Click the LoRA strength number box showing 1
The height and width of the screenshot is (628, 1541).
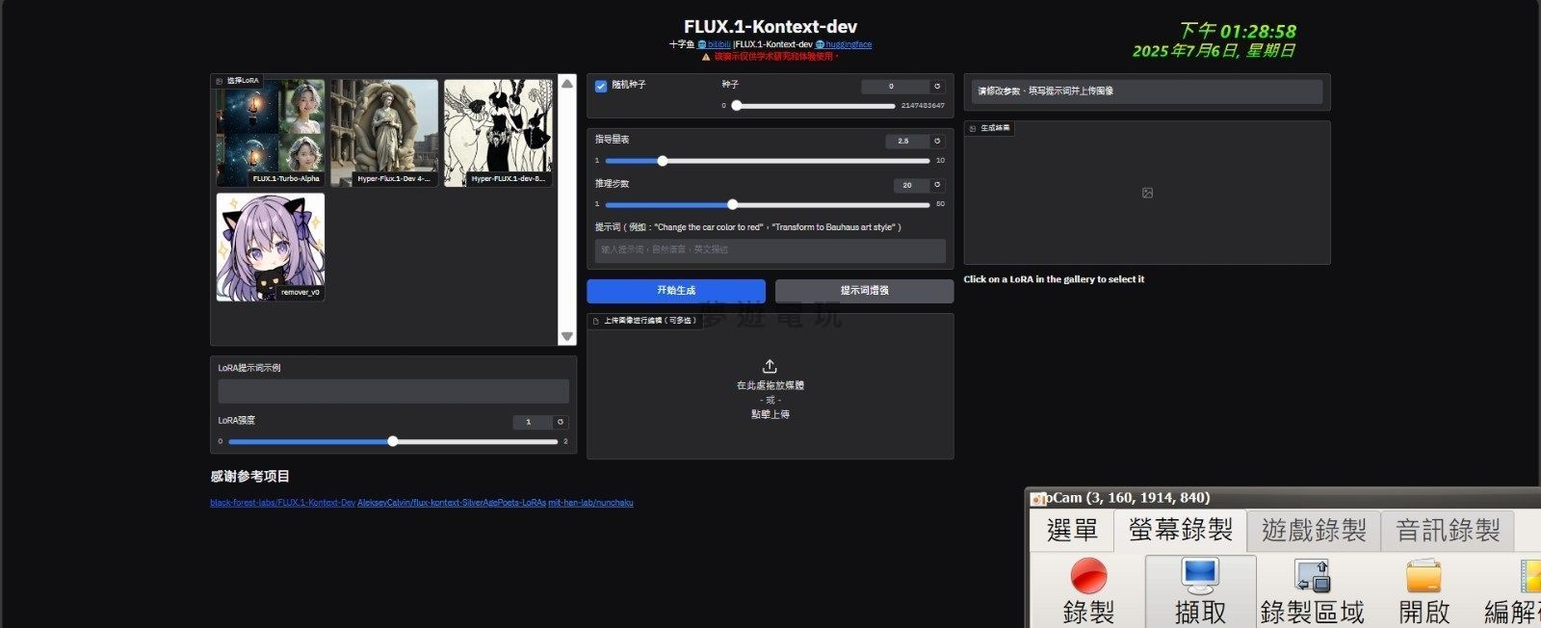pos(532,422)
